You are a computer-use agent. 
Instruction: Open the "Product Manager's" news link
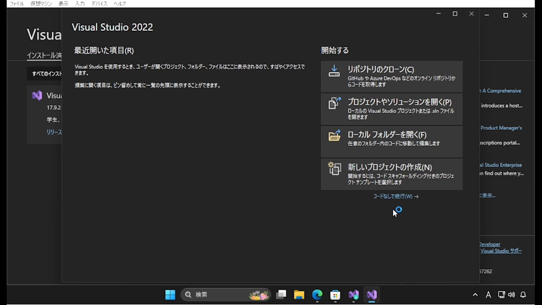(501, 128)
